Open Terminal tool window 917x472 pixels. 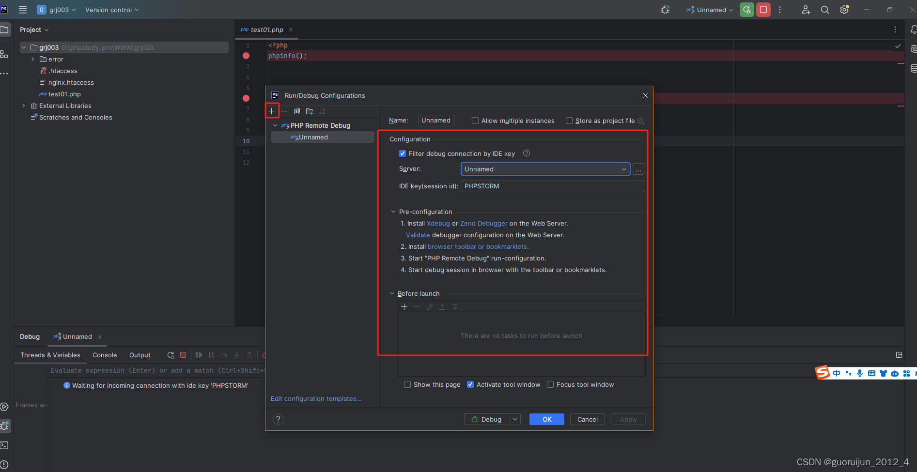[x=4, y=445]
